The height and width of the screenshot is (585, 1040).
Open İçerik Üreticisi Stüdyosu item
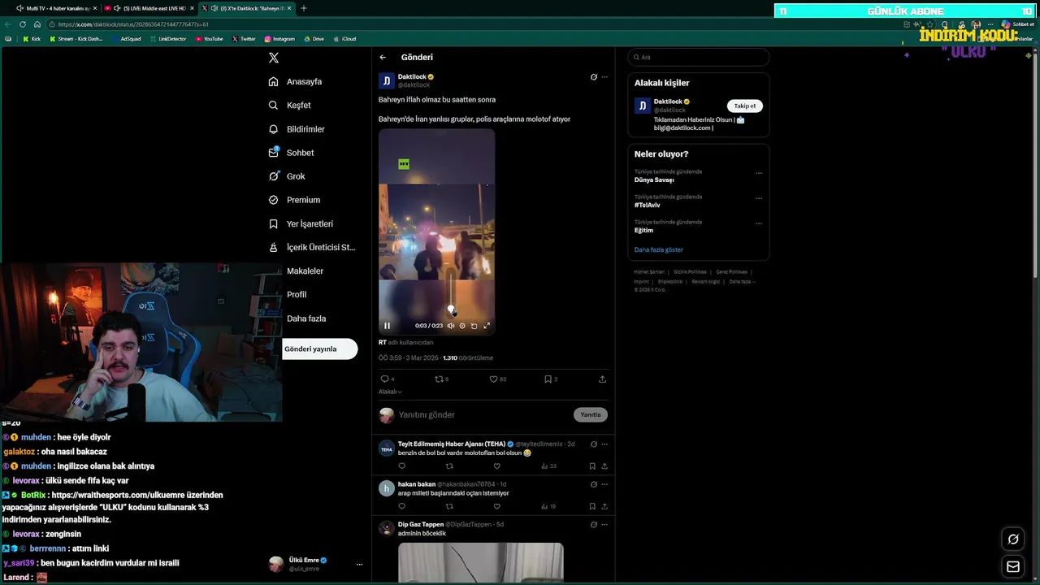[312, 247]
